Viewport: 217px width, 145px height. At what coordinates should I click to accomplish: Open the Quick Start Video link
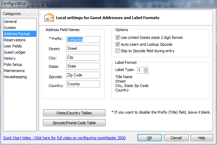64,138
